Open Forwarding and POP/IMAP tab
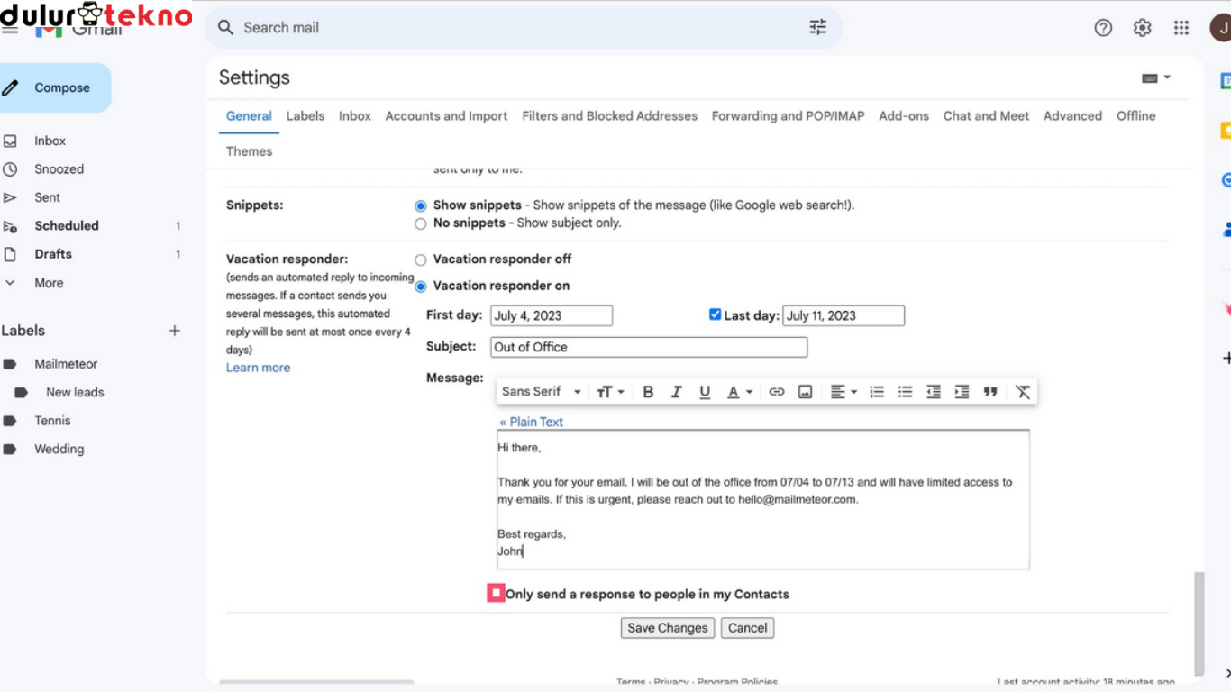 [x=788, y=116]
